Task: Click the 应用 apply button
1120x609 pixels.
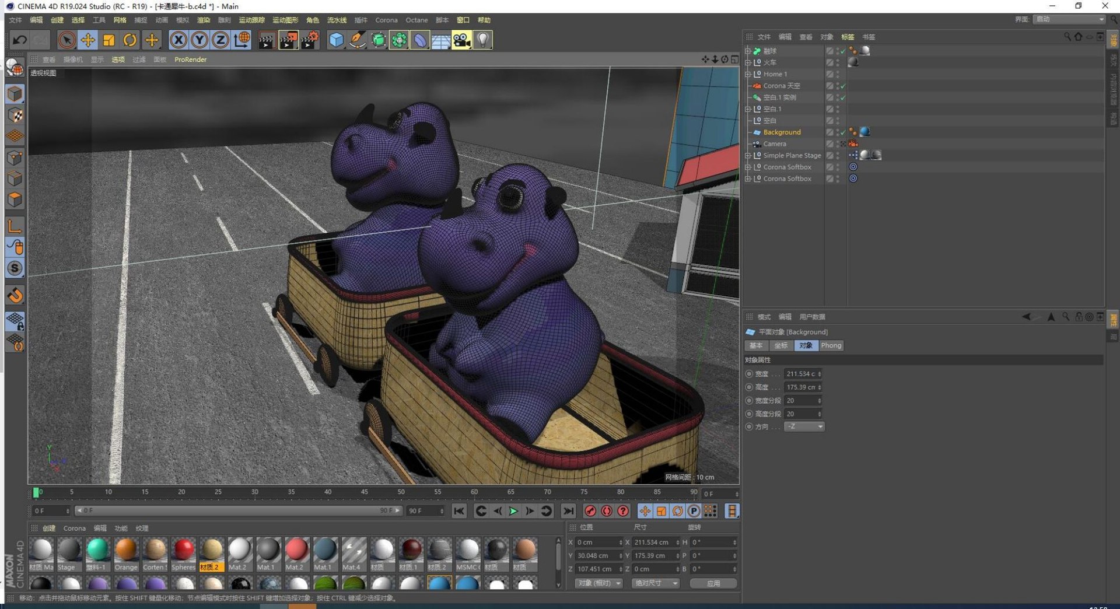Action: (713, 583)
